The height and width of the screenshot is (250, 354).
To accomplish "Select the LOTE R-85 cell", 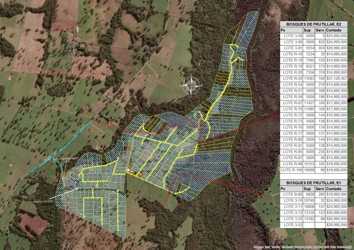I will point(291,152).
